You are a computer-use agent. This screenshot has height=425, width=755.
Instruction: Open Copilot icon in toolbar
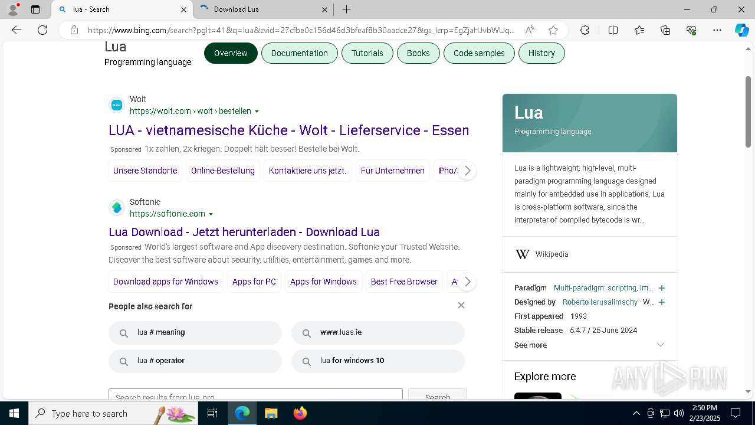(x=741, y=30)
